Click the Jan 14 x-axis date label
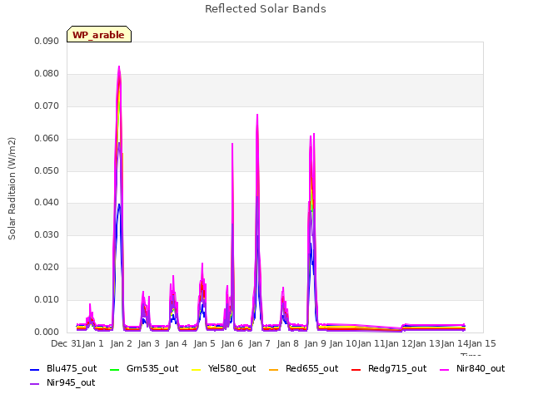 [x=455, y=343]
